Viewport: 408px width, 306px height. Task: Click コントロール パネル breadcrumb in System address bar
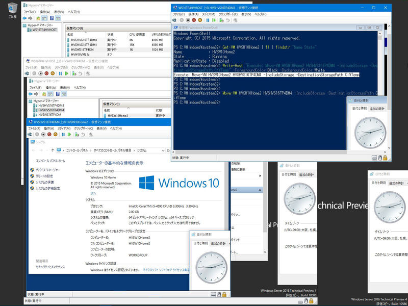pyautogui.click(x=77, y=150)
